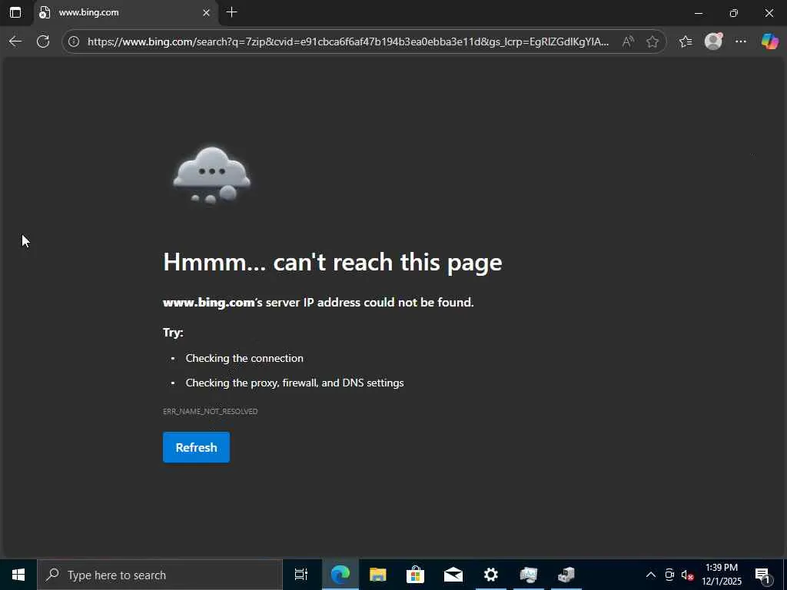Viewport: 787px width, 590px height.
Task: Open a new tab with plus button
Action: [x=231, y=12]
